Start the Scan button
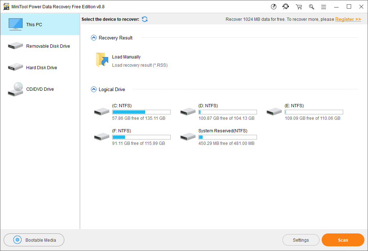This screenshot has height=251, width=368. [343, 240]
